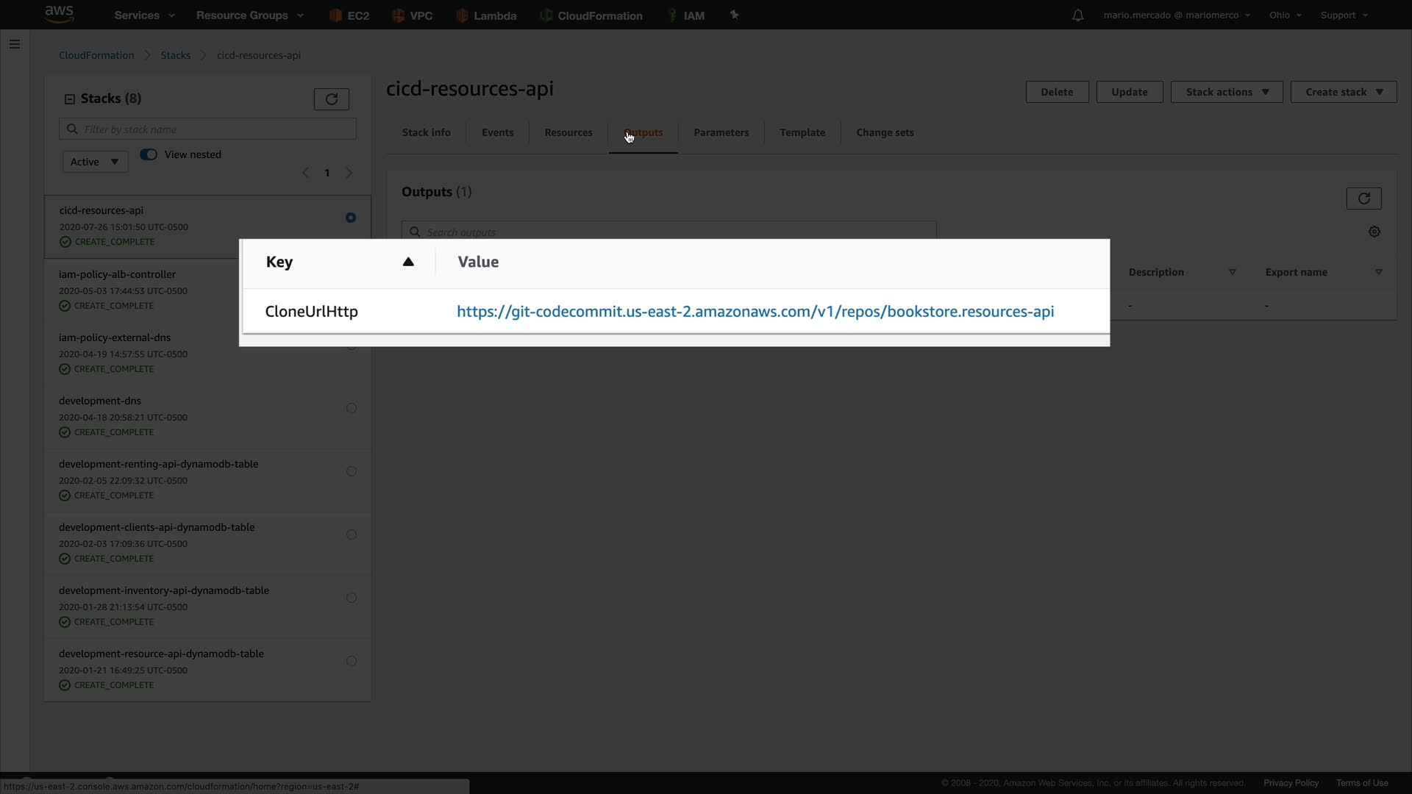Toggle the View nested switch
The width and height of the screenshot is (1412, 794).
click(x=149, y=154)
